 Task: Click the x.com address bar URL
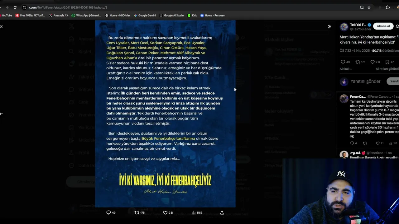[68, 7]
